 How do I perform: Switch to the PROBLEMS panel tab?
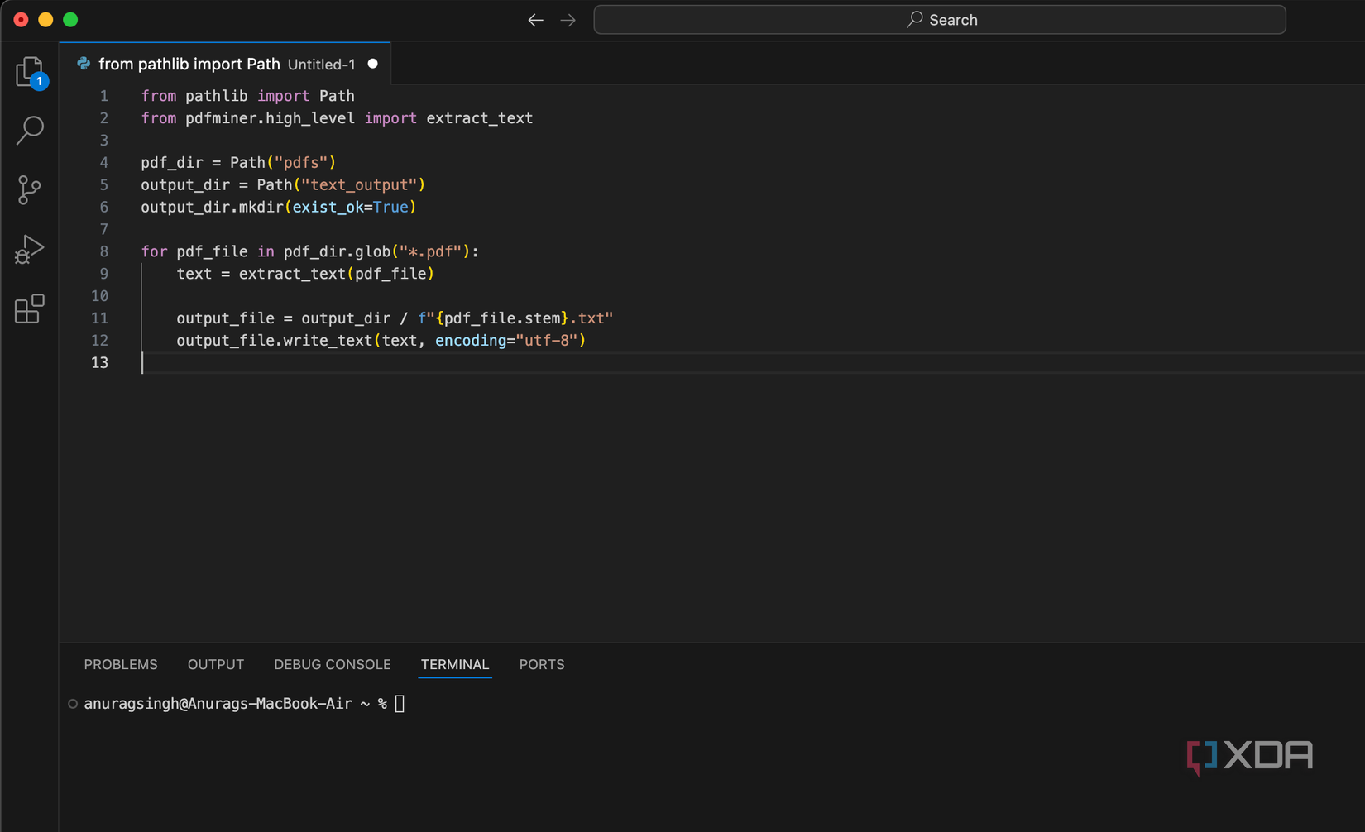pos(121,665)
